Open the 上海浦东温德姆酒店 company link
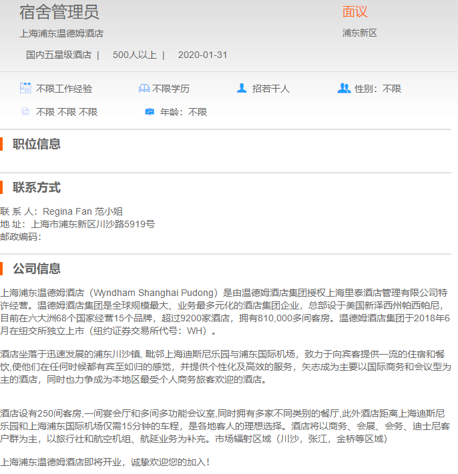 tap(61, 33)
